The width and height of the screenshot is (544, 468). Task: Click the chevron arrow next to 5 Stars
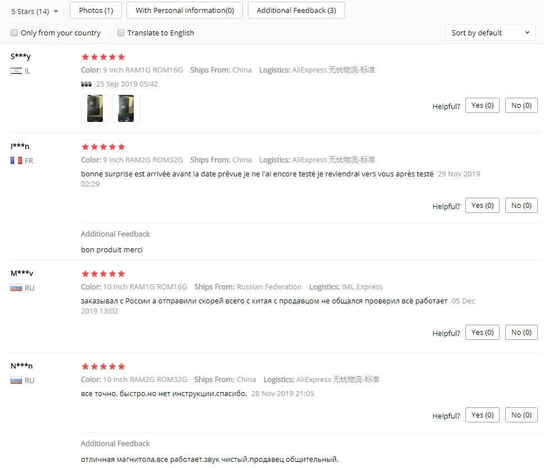pyautogui.click(x=56, y=11)
